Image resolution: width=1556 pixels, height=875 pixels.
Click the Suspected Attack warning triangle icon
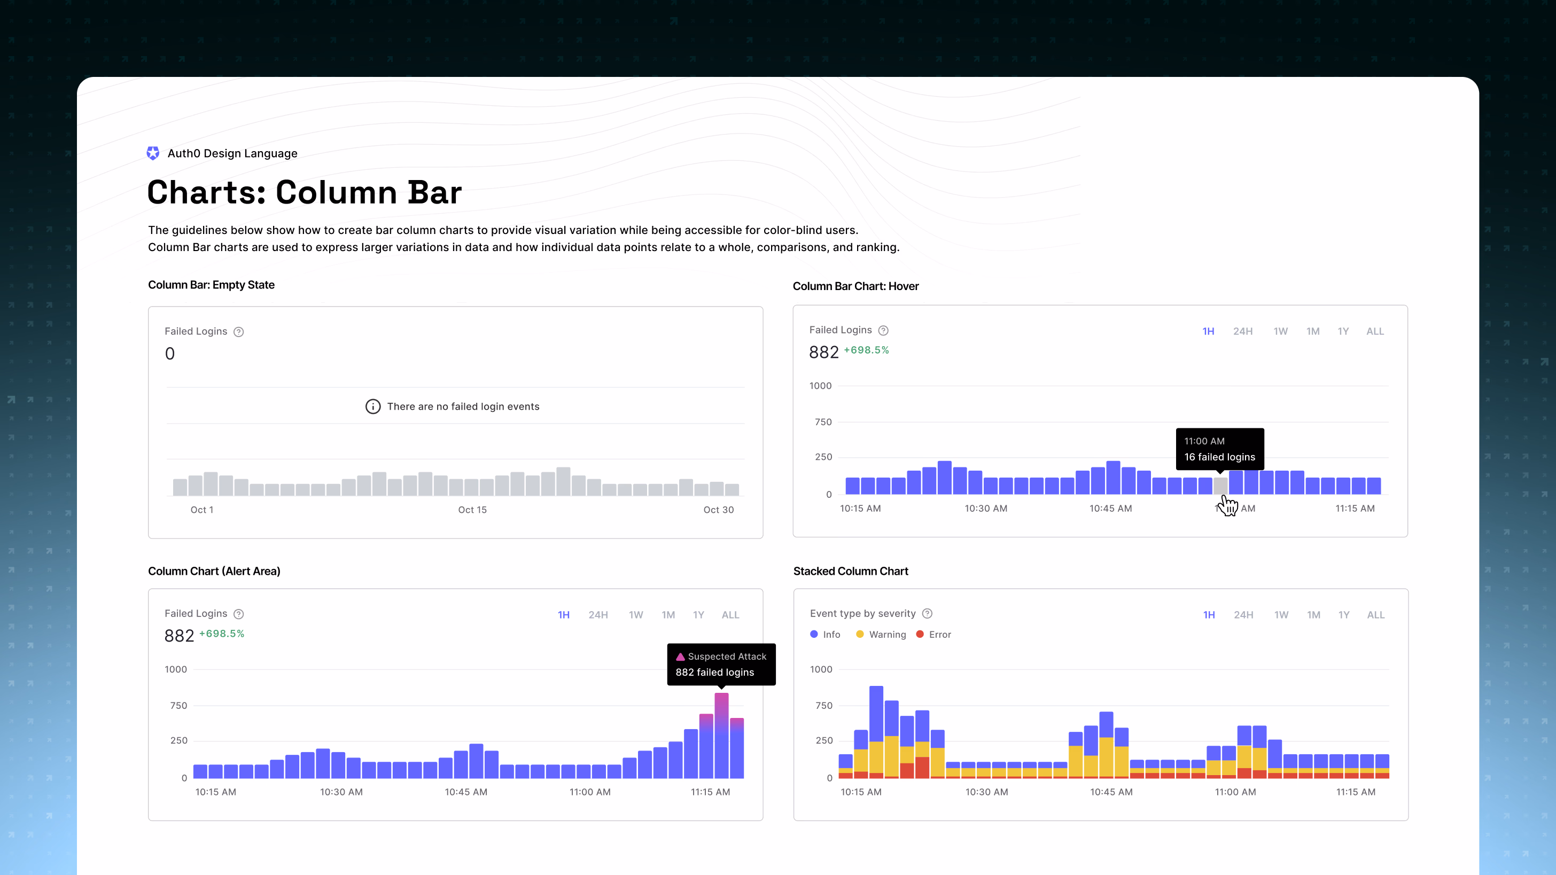tap(680, 657)
